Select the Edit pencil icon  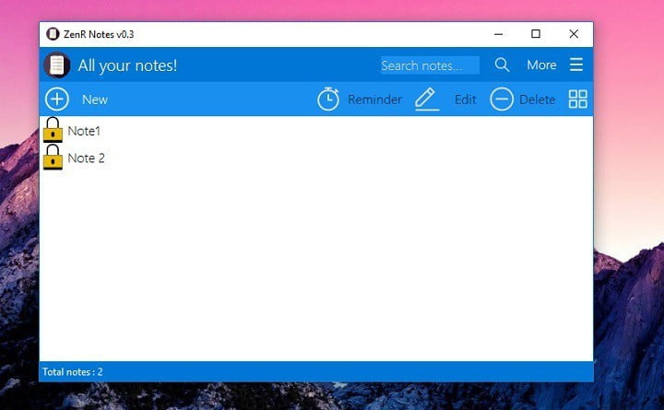coord(426,100)
